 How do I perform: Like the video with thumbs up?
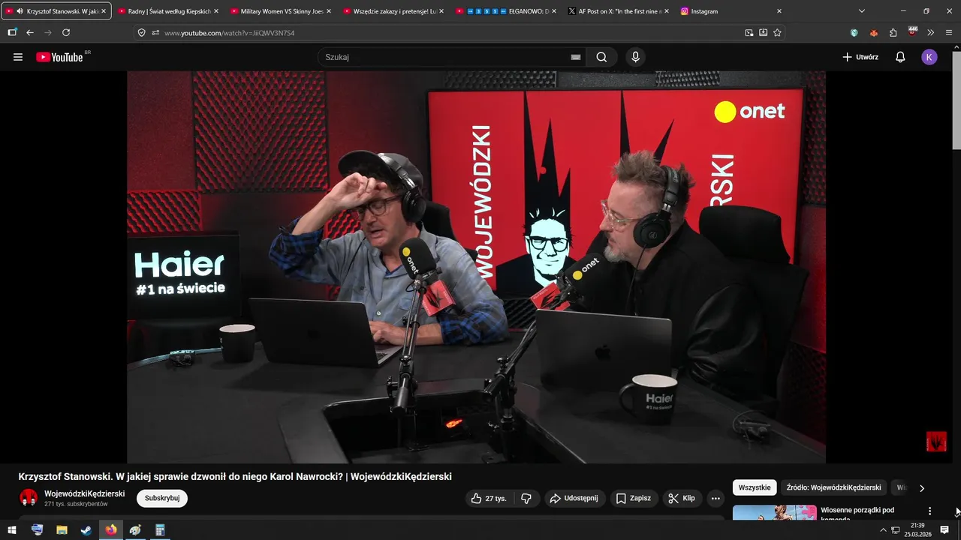coord(488,498)
